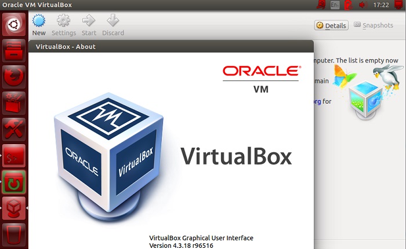Open the Terminal from the launcher
This screenshot has width=406, height=249.
tap(14, 156)
